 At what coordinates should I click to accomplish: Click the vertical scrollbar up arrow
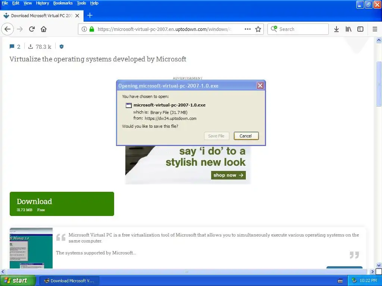[x=379, y=40]
